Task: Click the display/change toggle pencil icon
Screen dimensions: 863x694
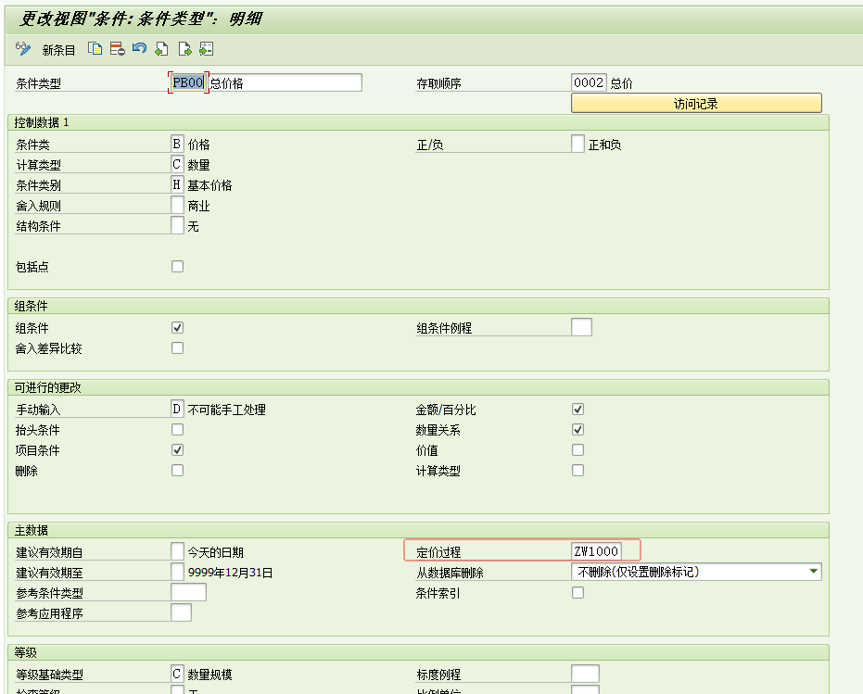Action: (23, 49)
